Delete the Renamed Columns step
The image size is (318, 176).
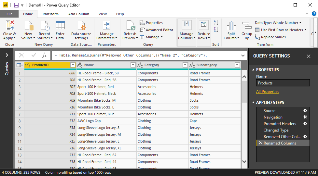(x=260, y=143)
